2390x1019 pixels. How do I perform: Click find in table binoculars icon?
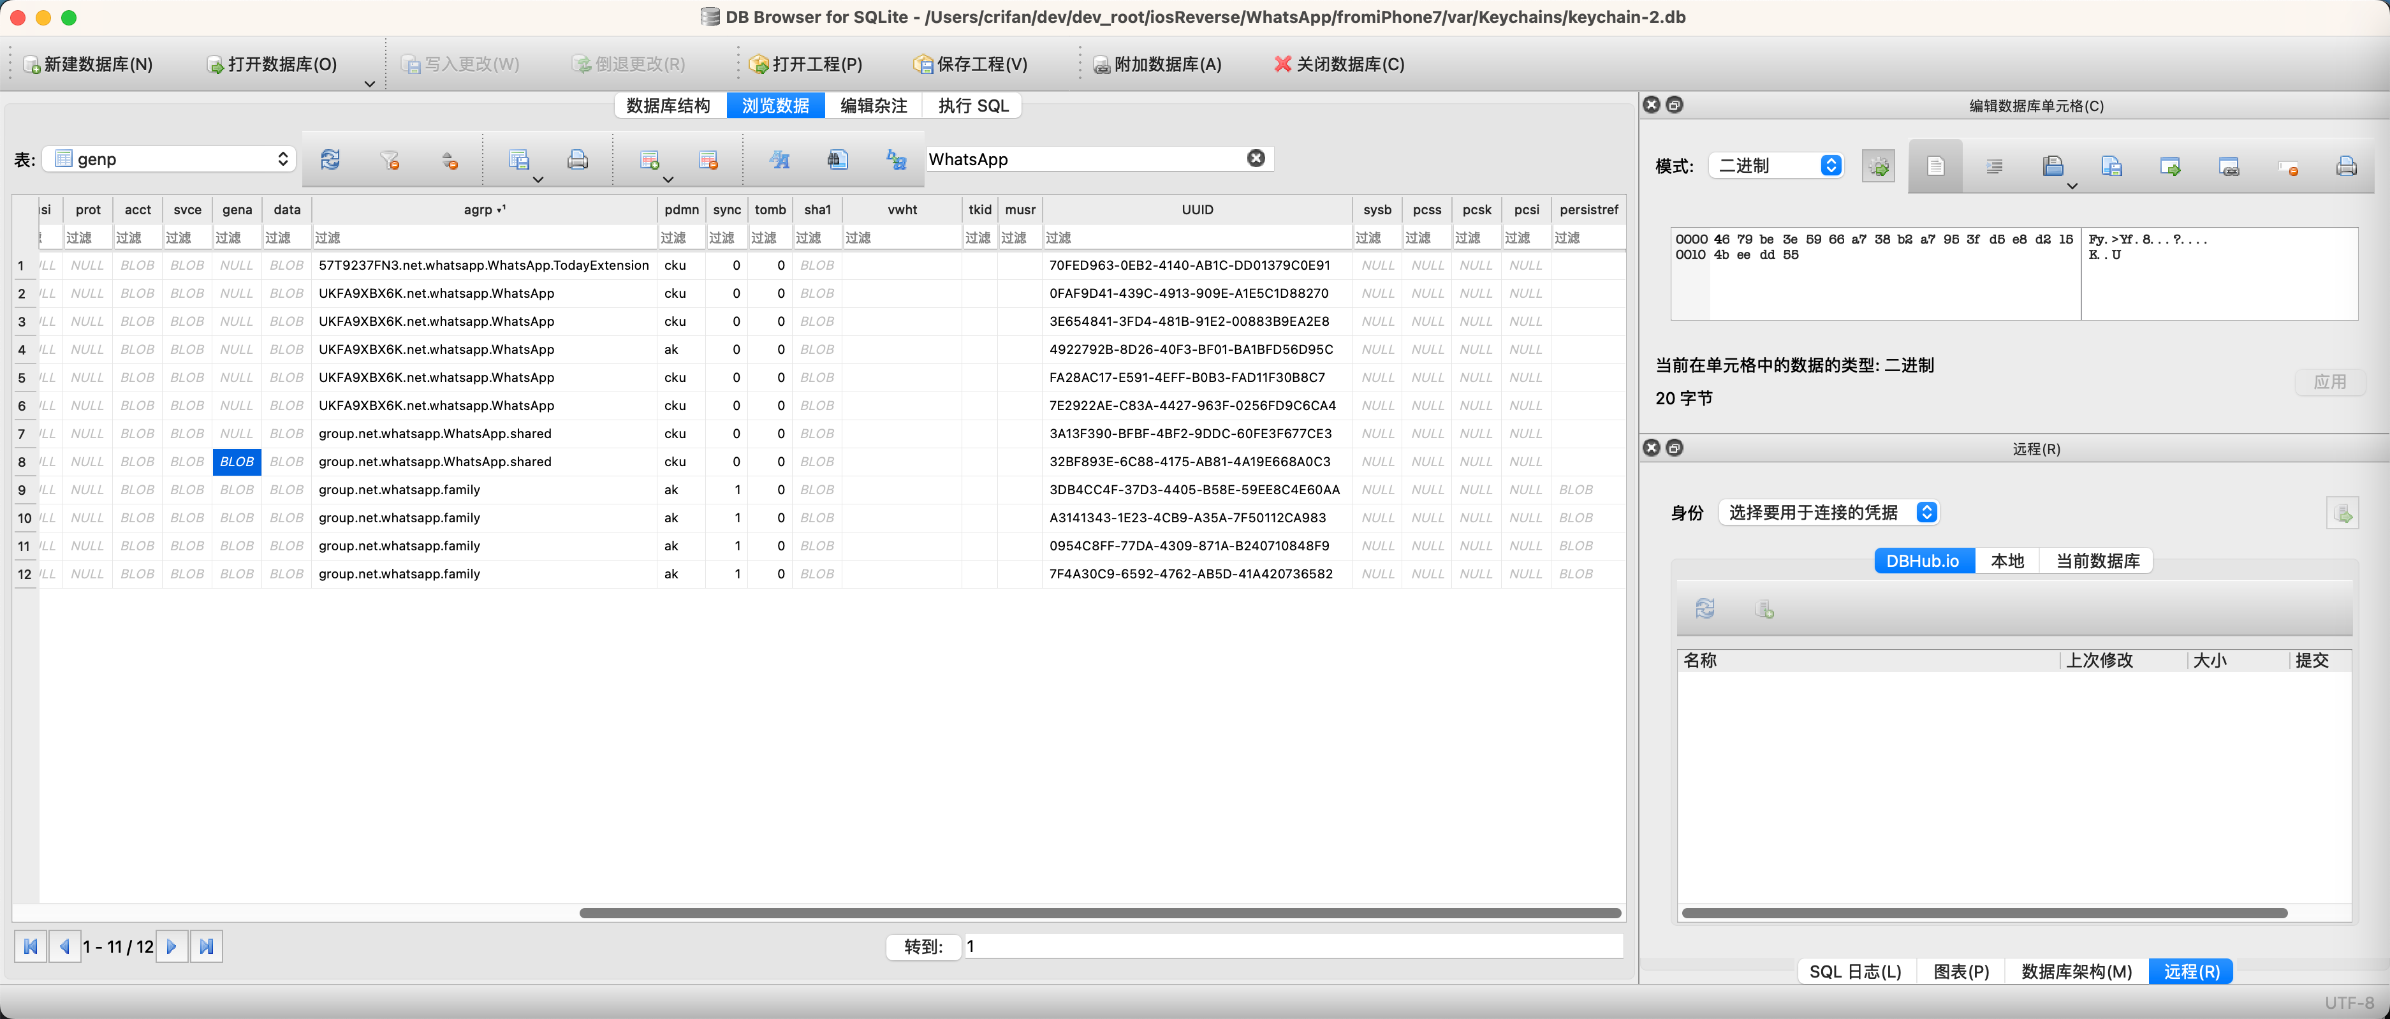pos(838,159)
